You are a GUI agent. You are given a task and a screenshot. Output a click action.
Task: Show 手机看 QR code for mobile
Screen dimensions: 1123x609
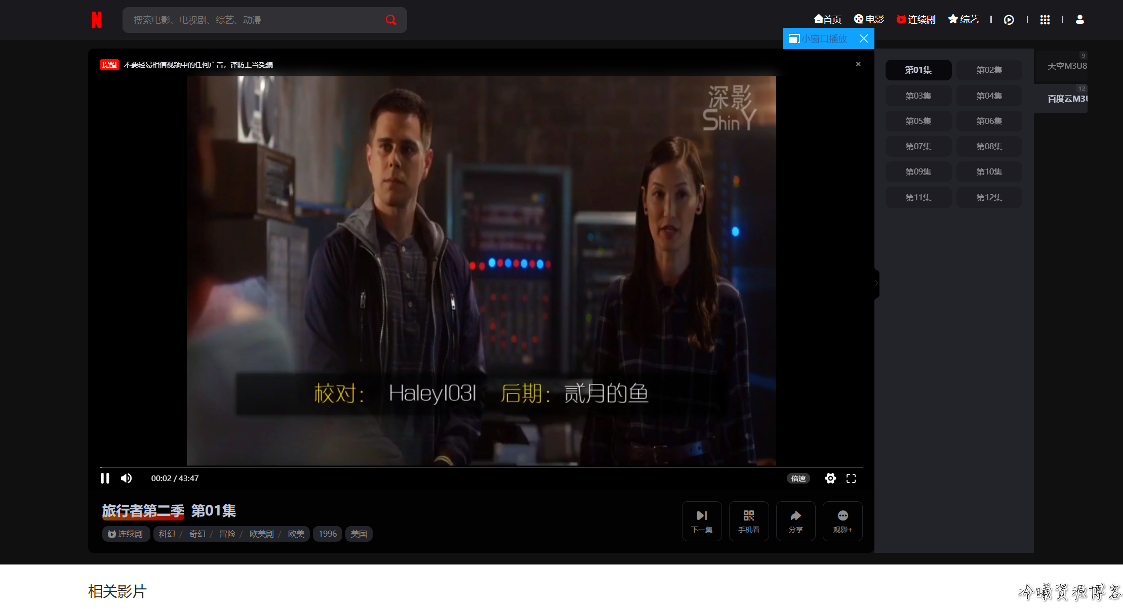(x=749, y=521)
